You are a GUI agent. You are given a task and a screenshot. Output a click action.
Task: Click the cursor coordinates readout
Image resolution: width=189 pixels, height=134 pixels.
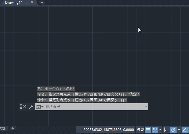[x=108, y=130]
